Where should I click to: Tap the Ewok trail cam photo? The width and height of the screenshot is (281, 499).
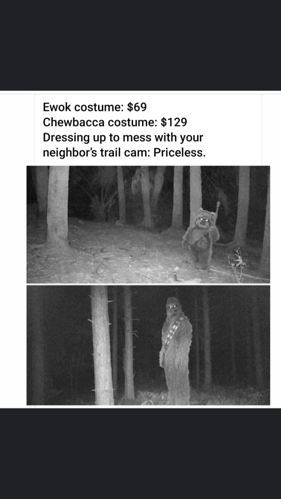click(148, 224)
